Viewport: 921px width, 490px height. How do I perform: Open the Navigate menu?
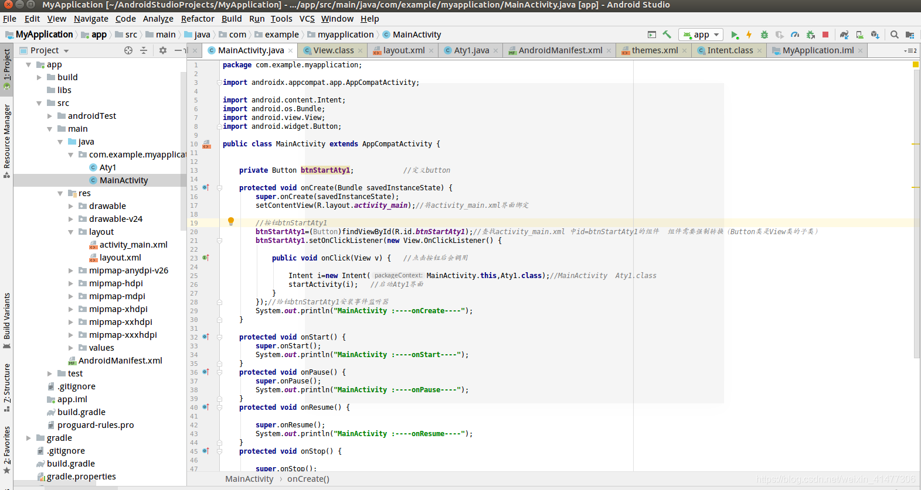pos(91,19)
